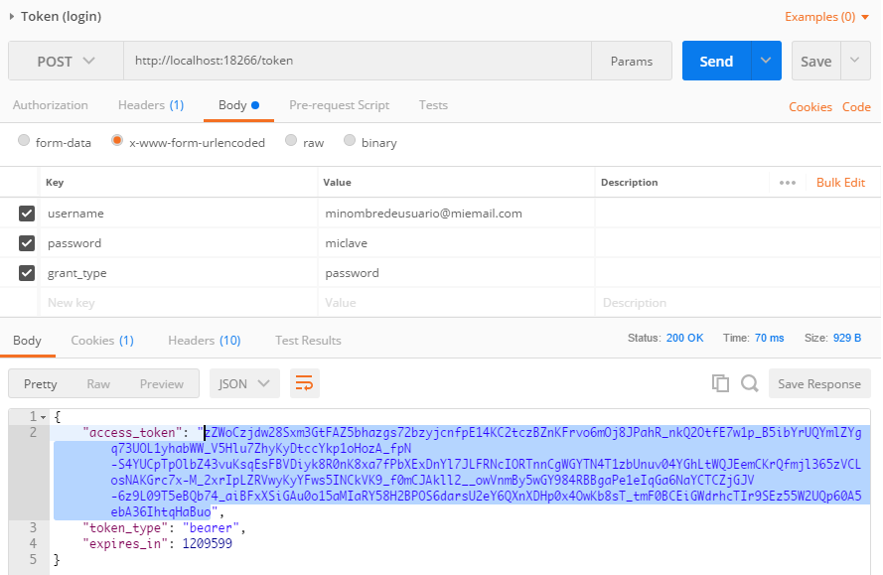Image resolution: width=883 pixels, height=575 pixels.
Task: Open the POST method dropdown
Action: coord(66,61)
